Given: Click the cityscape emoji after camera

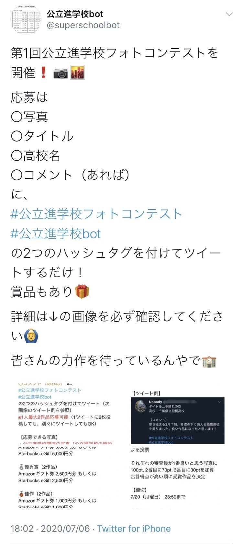Looking at the screenshot, I should [x=78, y=73].
